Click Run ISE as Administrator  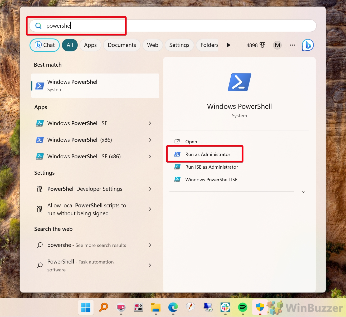point(211,167)
